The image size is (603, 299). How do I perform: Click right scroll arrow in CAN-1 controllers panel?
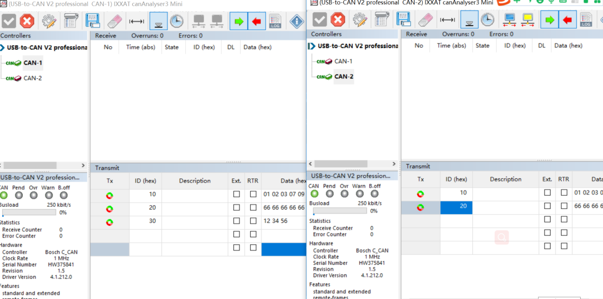[x=83, y=165]
